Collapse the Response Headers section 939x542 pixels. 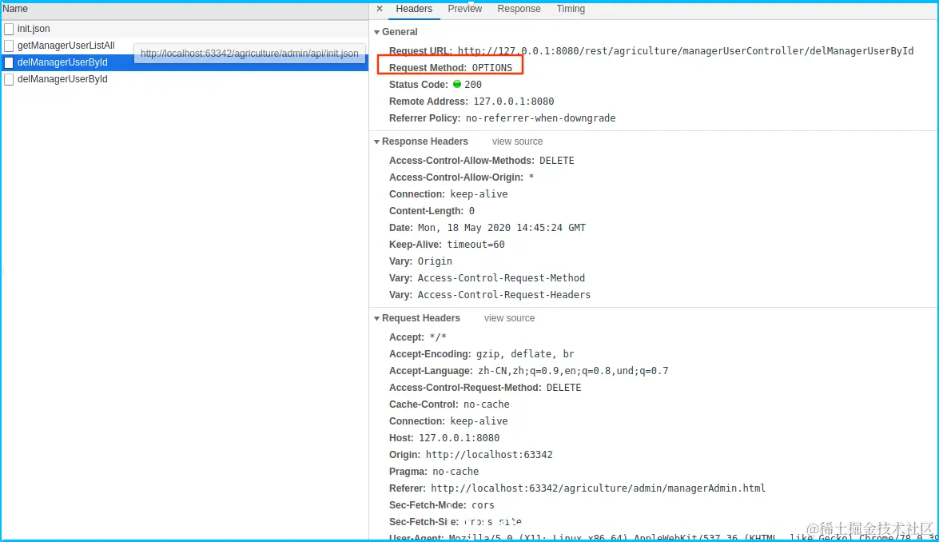pyautogui.click(x=376, y=142)
